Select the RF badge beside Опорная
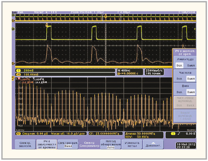Screen dimensions: 208x161 tap(18, 134)
